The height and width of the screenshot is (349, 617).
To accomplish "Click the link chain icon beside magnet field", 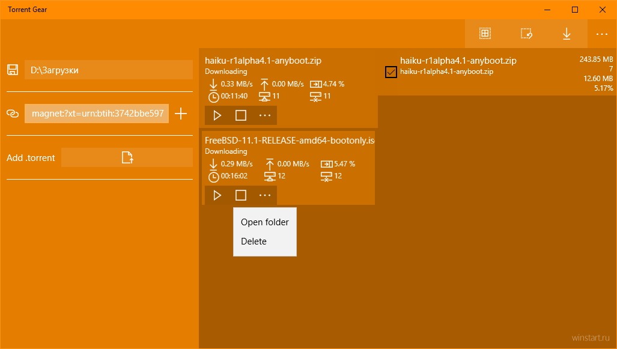I will coord(13,114).
